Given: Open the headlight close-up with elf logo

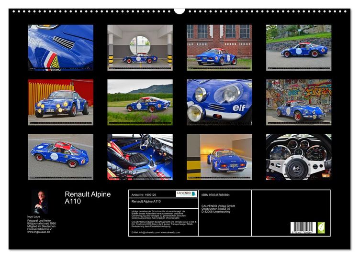Looking at the screenshot, I should pyautogui.click(x=219, y=102).
